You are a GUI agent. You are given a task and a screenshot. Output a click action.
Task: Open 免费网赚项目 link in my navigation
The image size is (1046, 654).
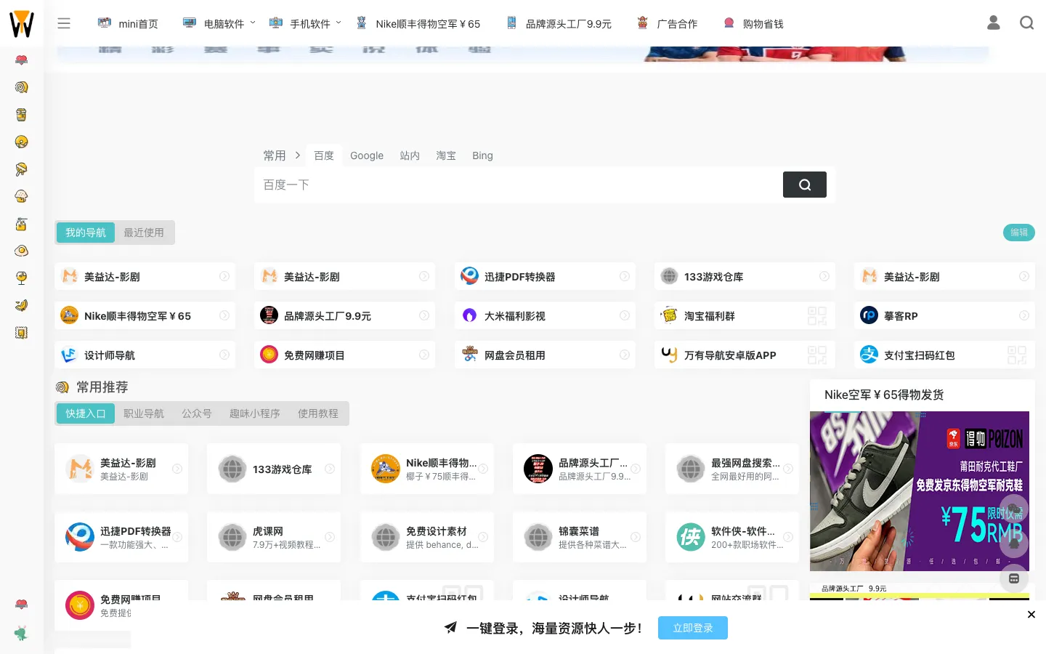tap(344, 355)
